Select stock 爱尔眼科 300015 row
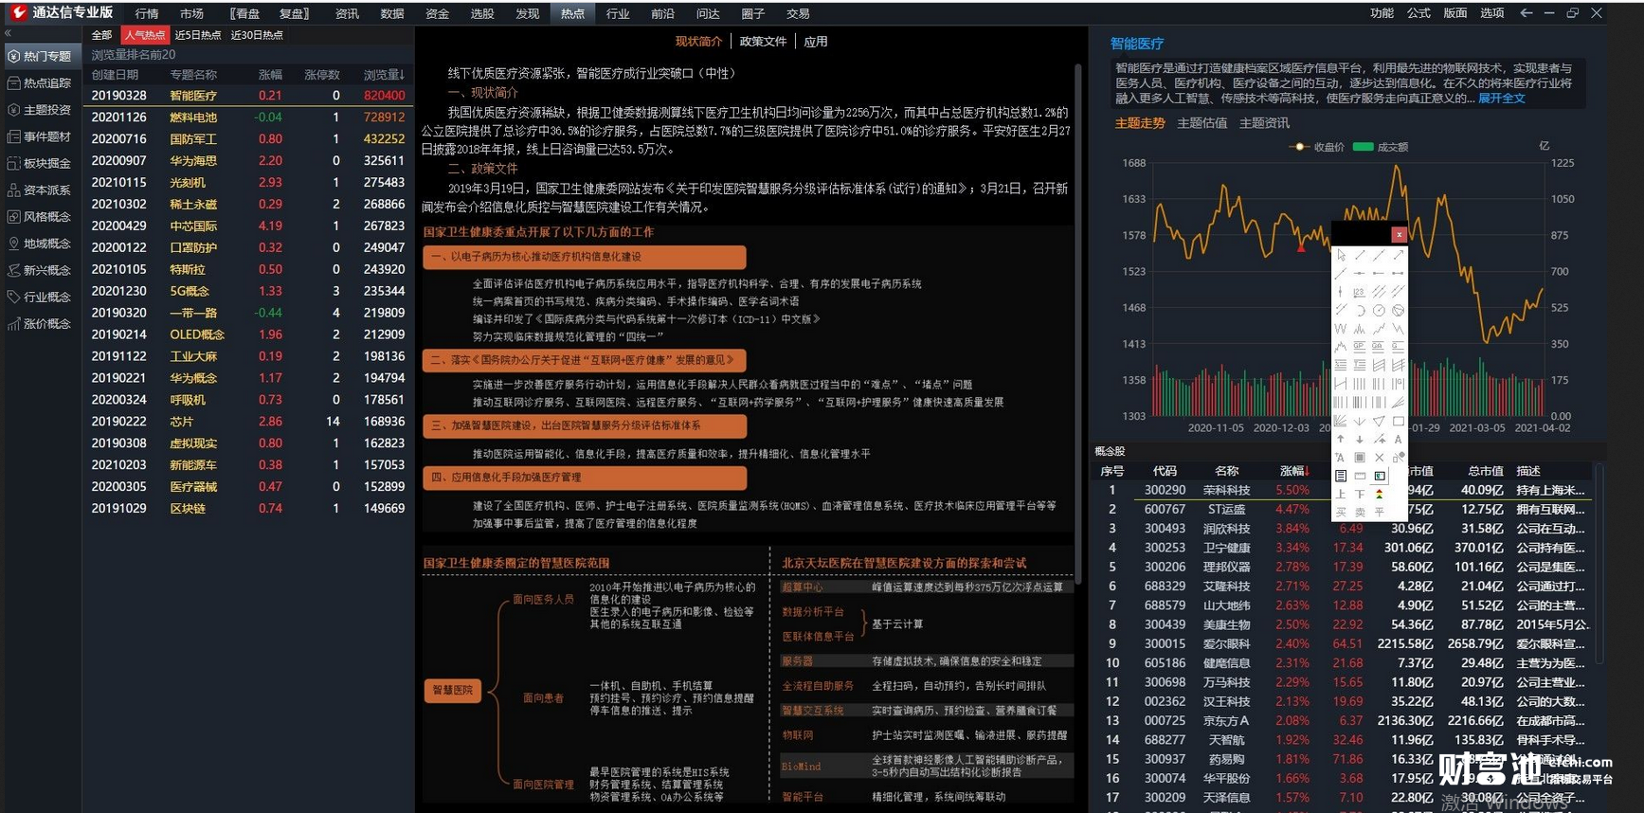 coord(1343,643)
